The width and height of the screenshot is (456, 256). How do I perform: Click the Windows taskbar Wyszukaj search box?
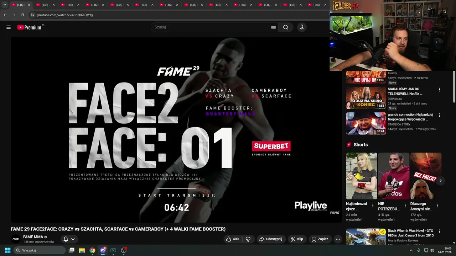(x=40, y=250)
